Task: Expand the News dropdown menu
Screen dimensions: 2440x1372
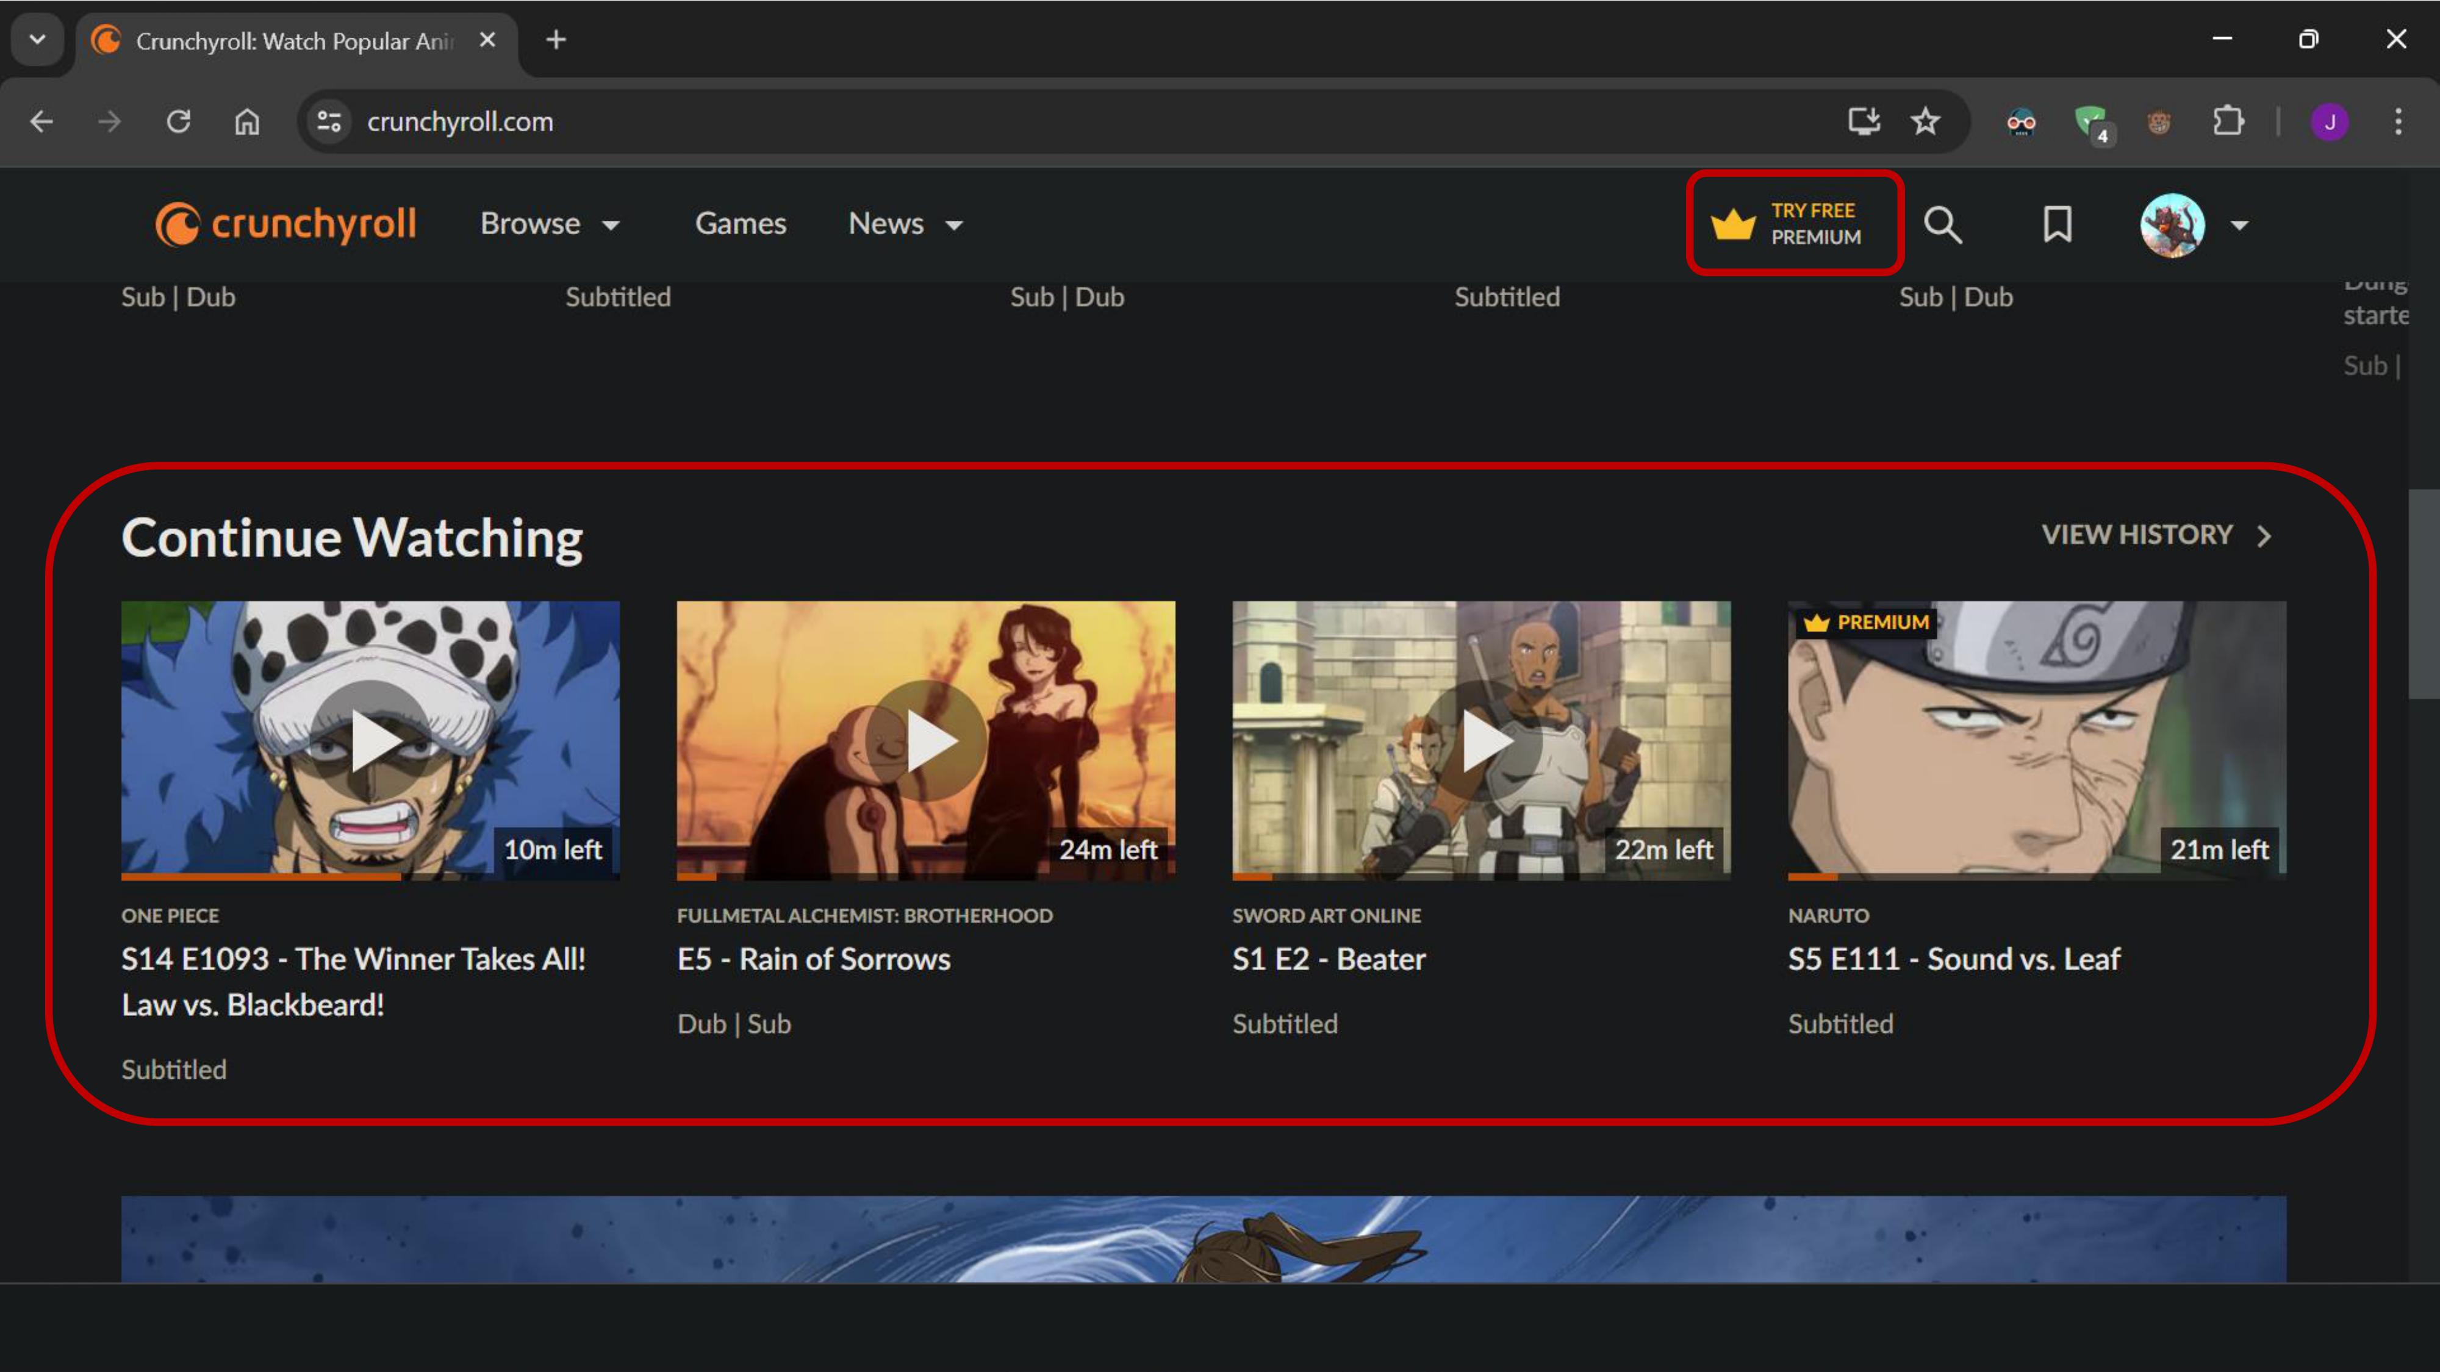Action: [x=905, y=224]
